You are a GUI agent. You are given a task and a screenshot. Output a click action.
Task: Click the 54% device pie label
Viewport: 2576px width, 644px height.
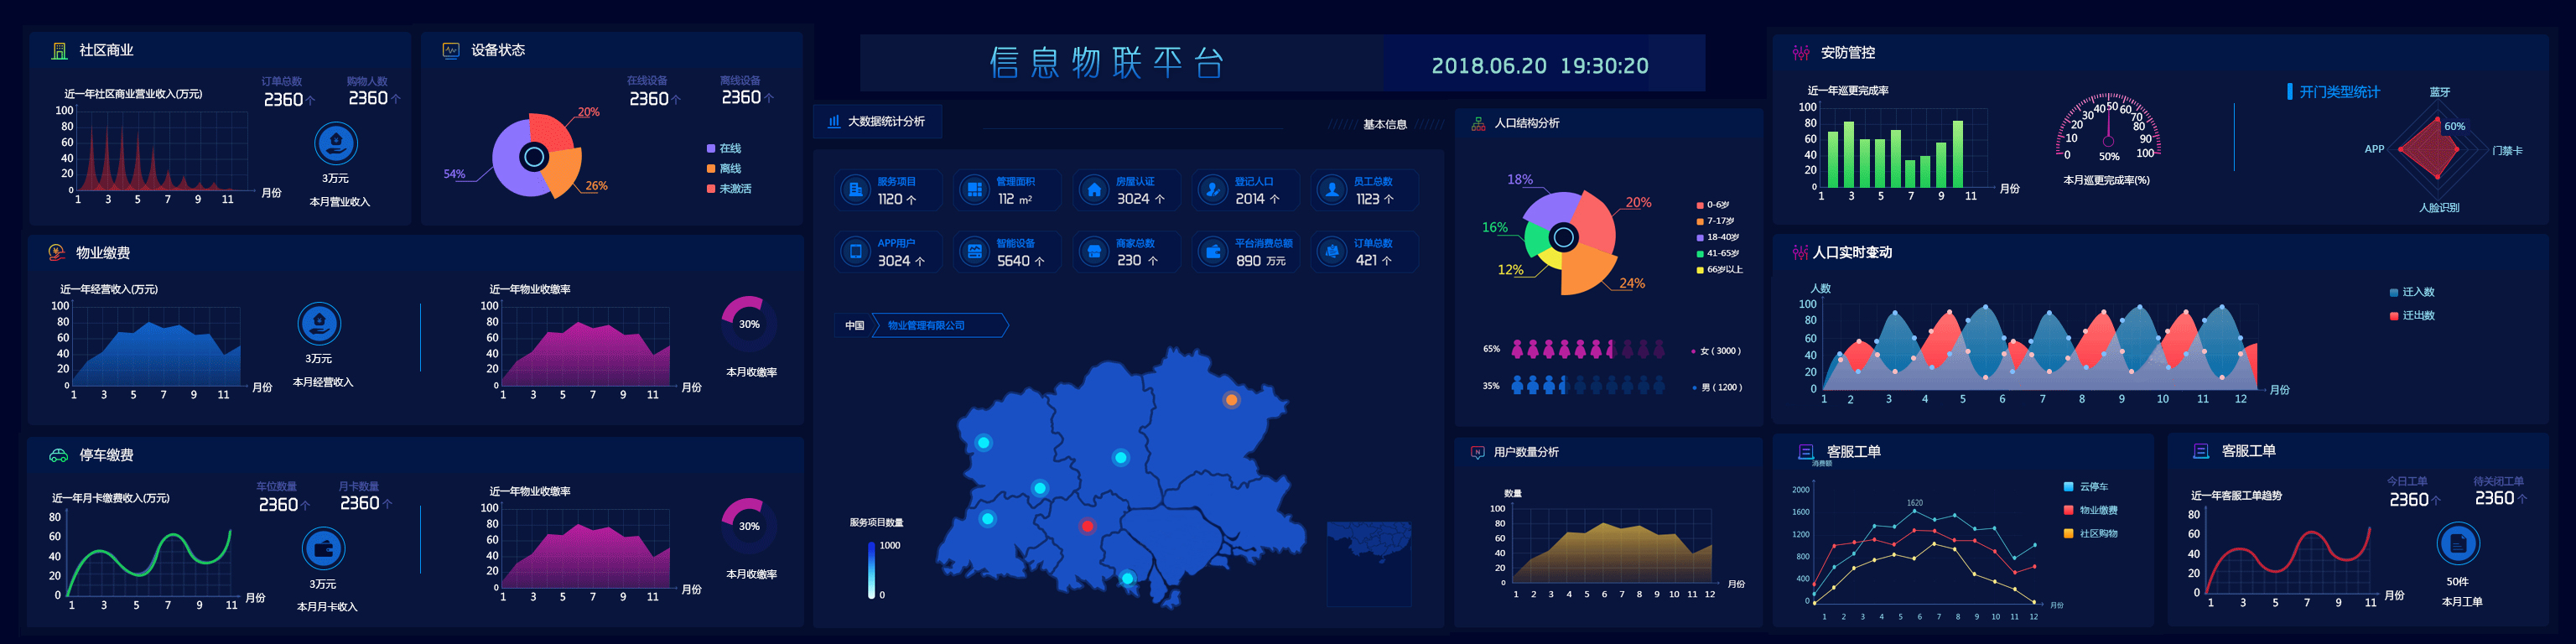(454, 174)
